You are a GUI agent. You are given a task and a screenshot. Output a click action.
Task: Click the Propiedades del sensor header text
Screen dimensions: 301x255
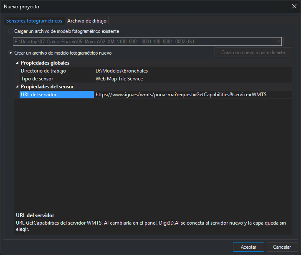click(x=47, y=87)
